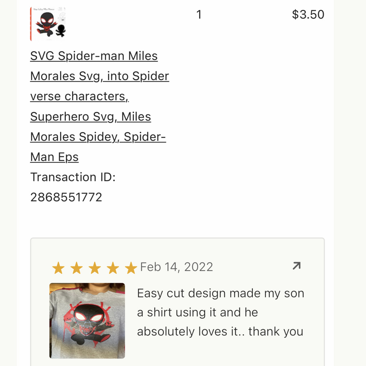
Task: Click the first gold rating star
Action: [58, 268]
